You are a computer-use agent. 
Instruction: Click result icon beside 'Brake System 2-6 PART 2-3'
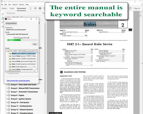tap(10, 59)
